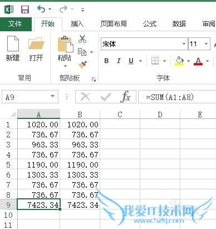Select cell A1 containing 1020.00
This screenshot has width=216, height=229.
[39, 124]
